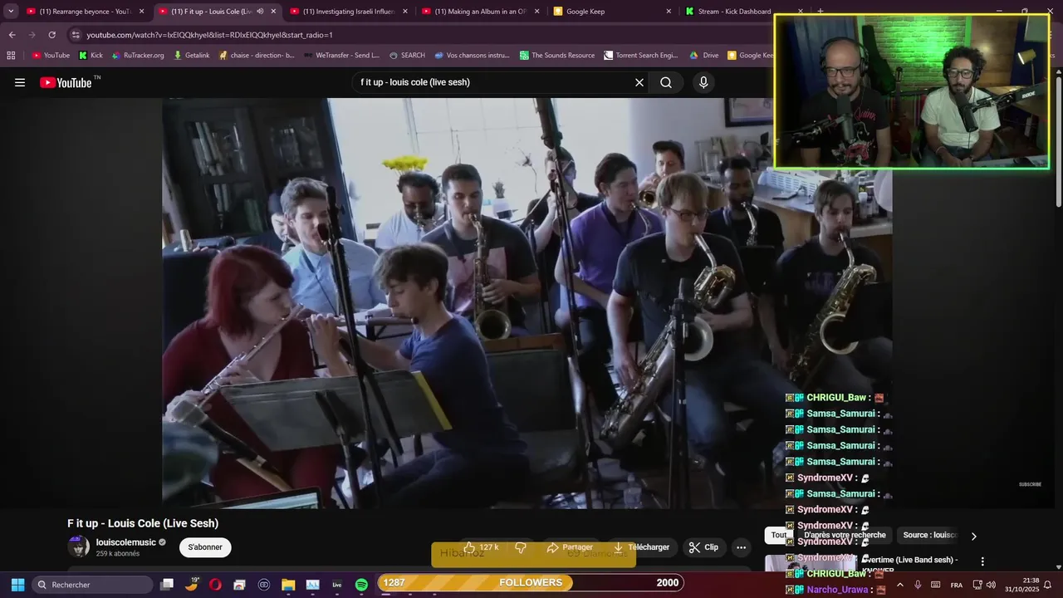The height and width of the screenshot is (598, 1063).
Task: Open the Torrent Search Engine bookmark
Action: [641, 56]
